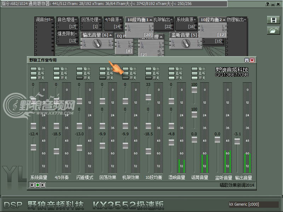Screen dimensions: 283x212
Task: Select the 4/5音源 [14] DSP module
Action: click(x=113, y=24)
